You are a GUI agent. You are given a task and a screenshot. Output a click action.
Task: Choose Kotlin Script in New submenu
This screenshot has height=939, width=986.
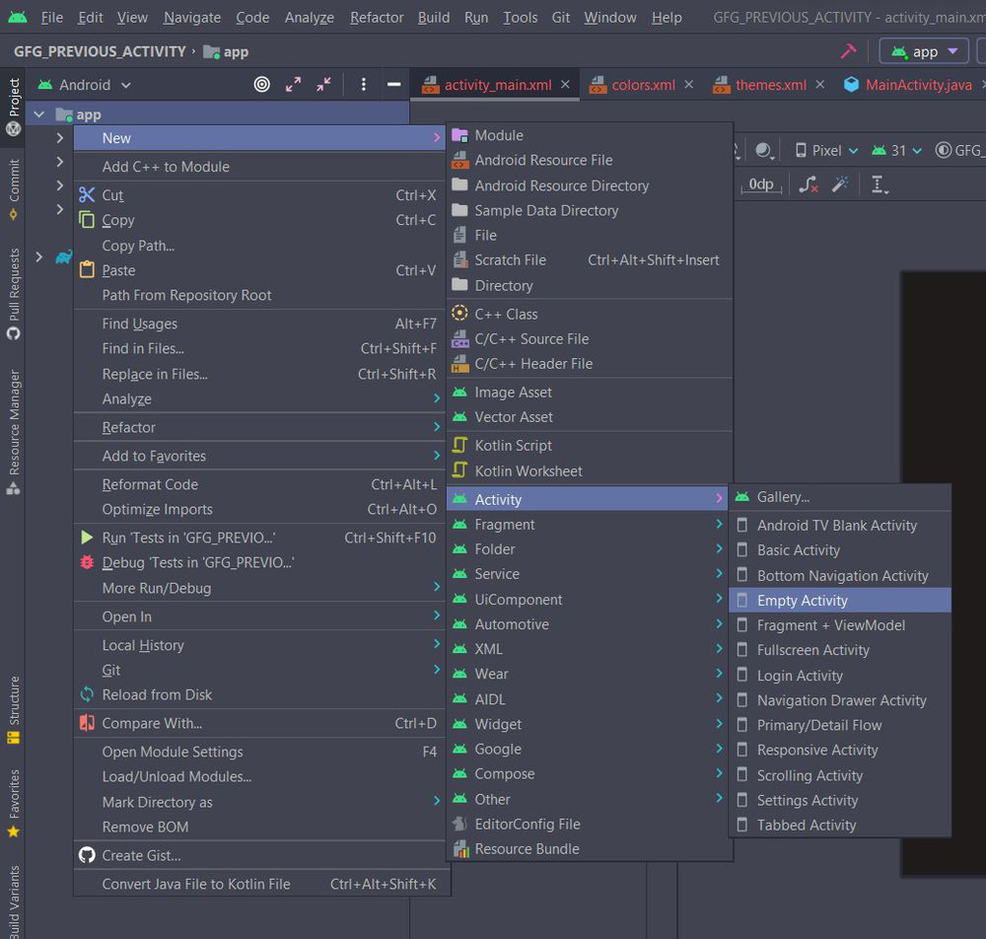click(513, 446)
